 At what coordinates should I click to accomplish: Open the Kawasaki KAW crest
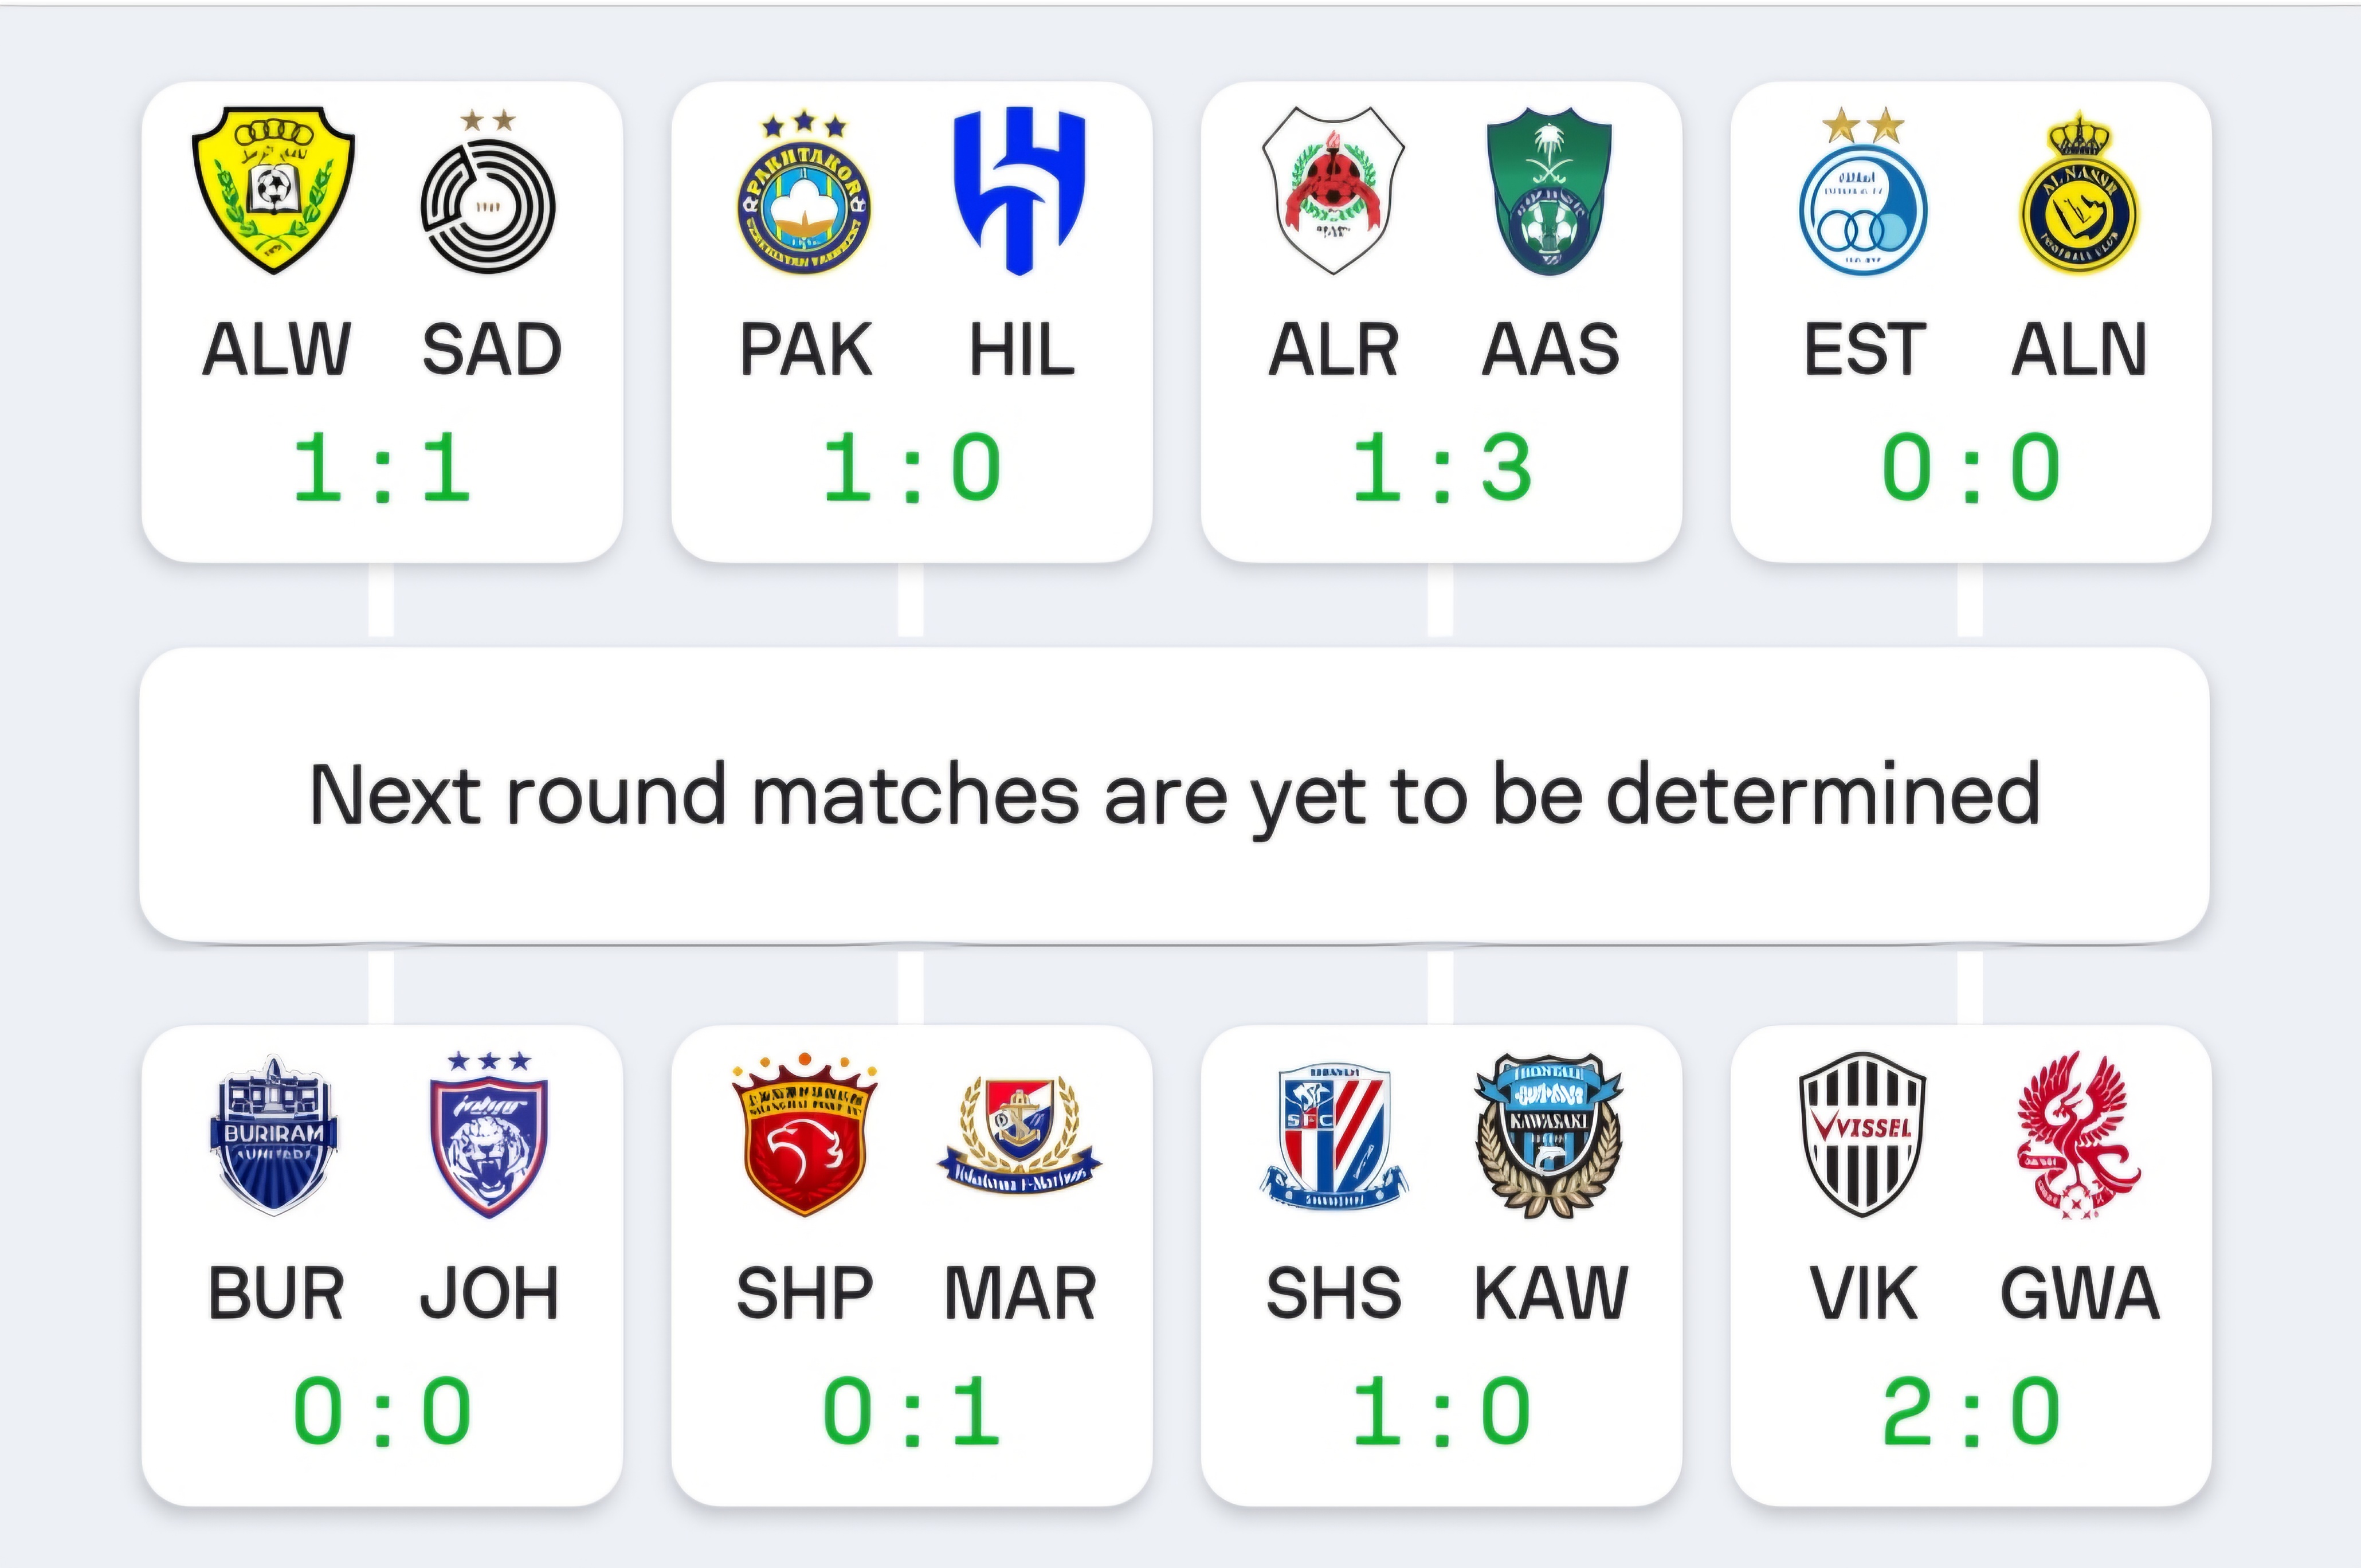click(1549, 1135)
